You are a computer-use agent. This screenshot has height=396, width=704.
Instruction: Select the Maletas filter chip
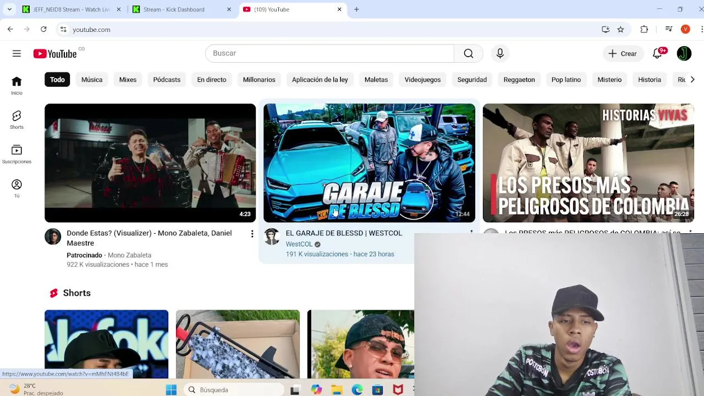click(x=376, y=80)
